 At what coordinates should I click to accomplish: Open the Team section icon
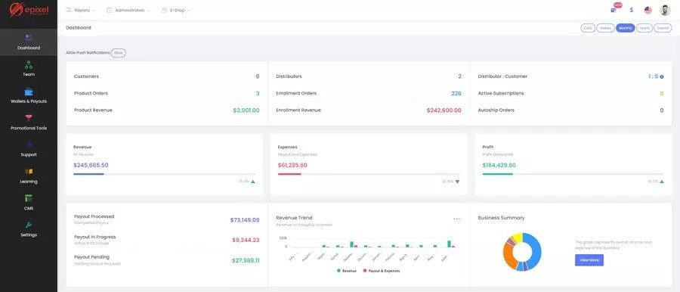[x=29, y=65]
